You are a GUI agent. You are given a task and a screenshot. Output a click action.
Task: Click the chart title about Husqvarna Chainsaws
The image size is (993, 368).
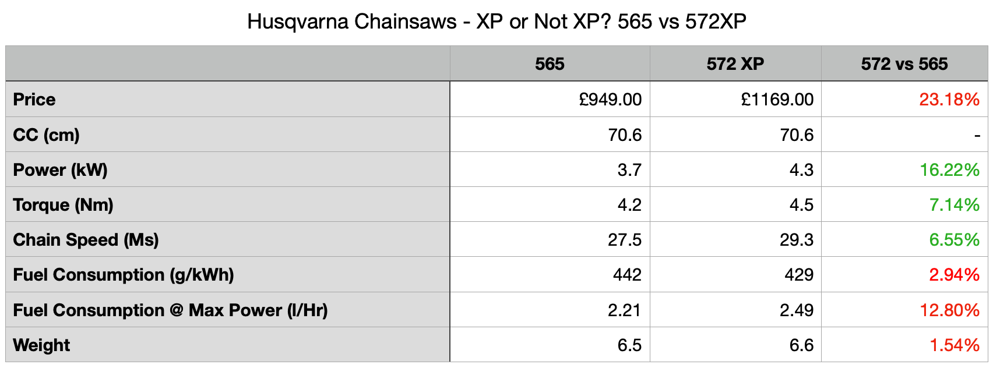click(496, 22)
